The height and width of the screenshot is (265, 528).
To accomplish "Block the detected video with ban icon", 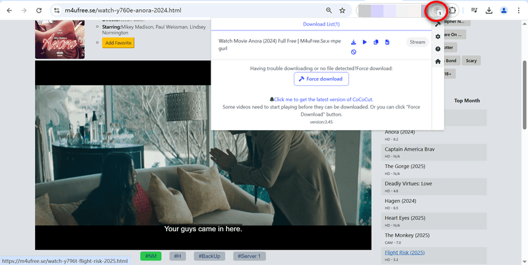I will (x=353, y=52).
